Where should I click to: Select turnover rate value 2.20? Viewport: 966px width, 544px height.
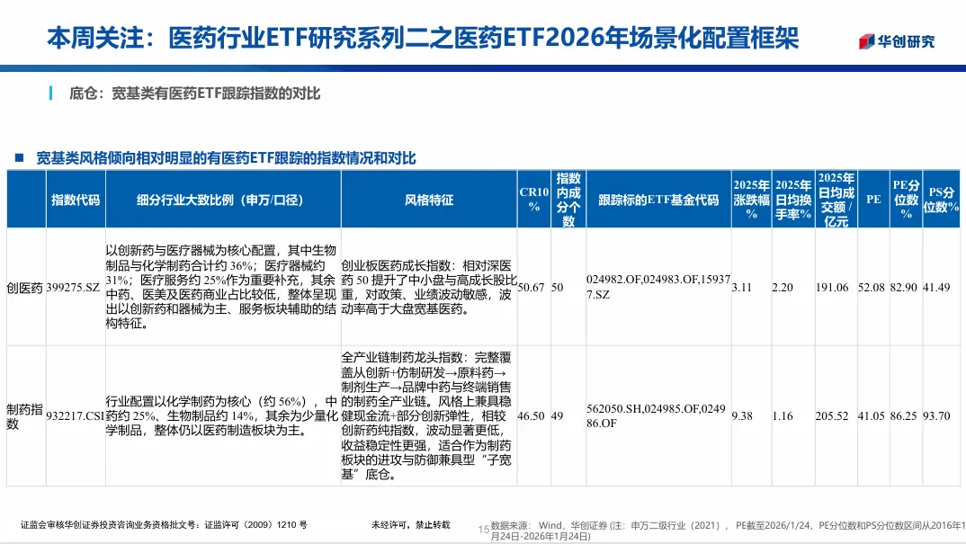pyautogui.click(x=783, y=288)
